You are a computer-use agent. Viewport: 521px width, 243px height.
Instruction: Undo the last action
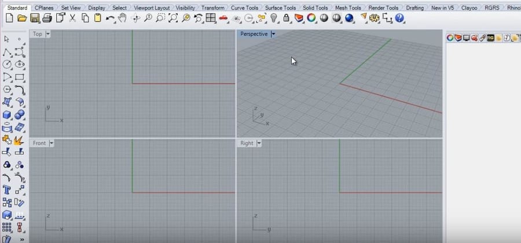109,18
